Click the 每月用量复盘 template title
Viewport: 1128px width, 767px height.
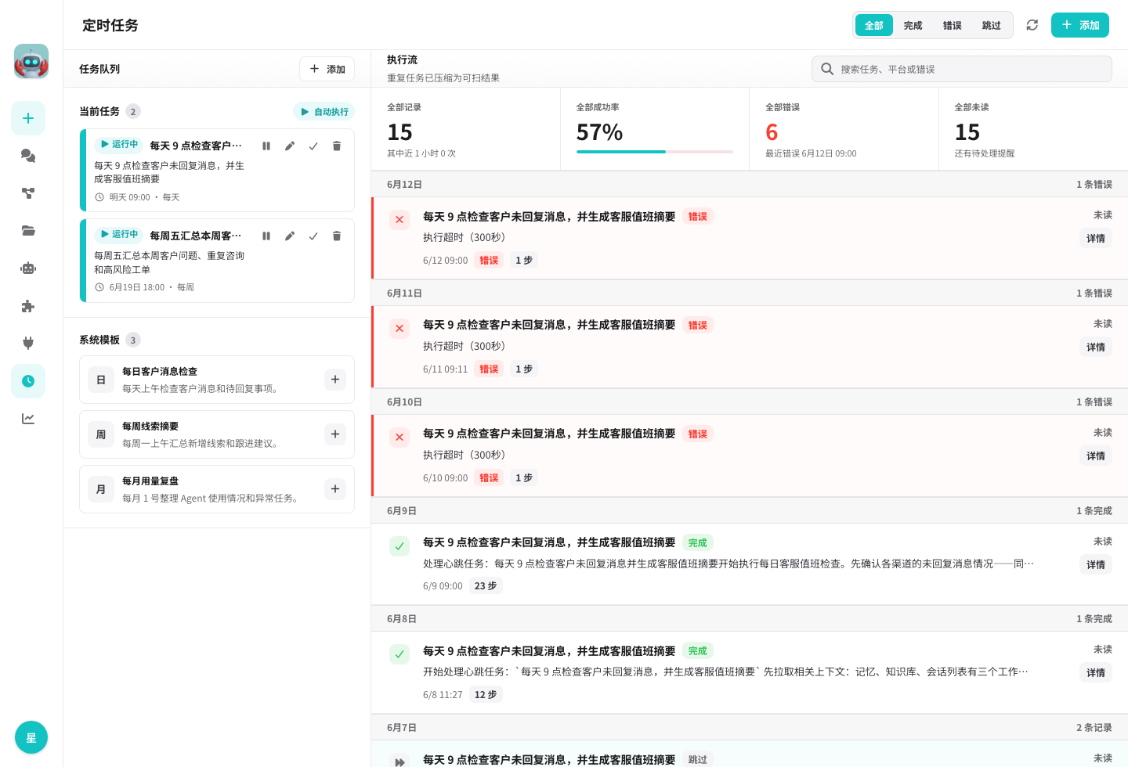coord(150,481)
